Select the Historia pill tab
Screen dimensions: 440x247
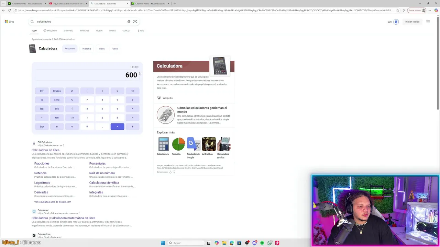pos(87,49)
